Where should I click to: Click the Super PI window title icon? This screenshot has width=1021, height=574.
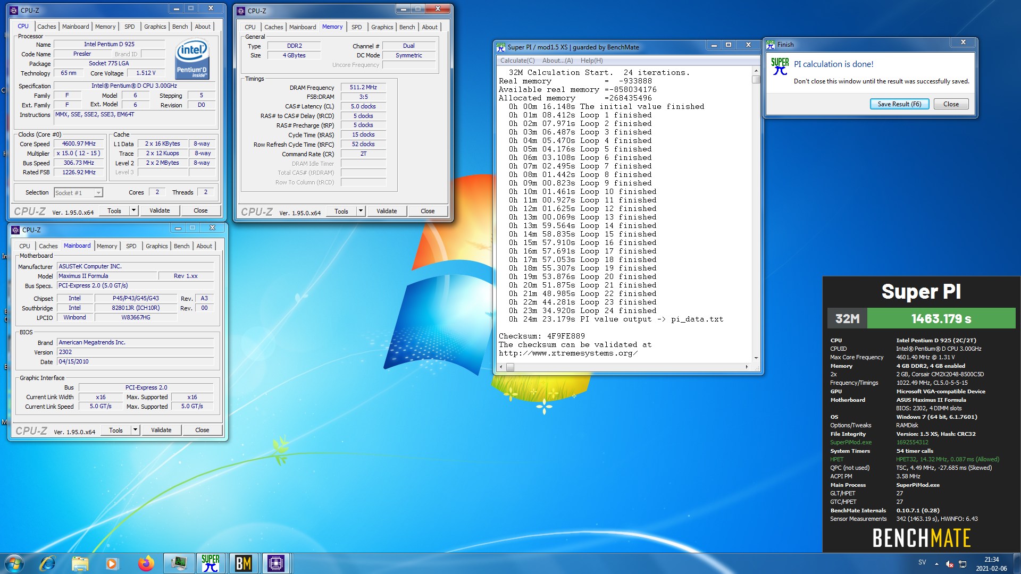pos(501,47)
